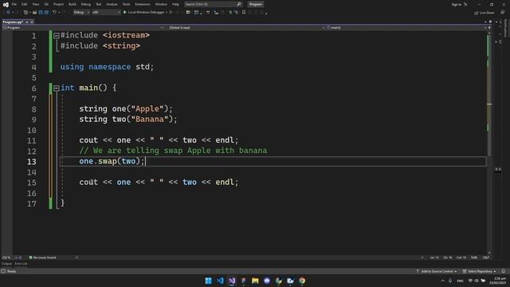Open File Explorer from the taskbar
Screen dimensions: 510x287
pos(255,281)
